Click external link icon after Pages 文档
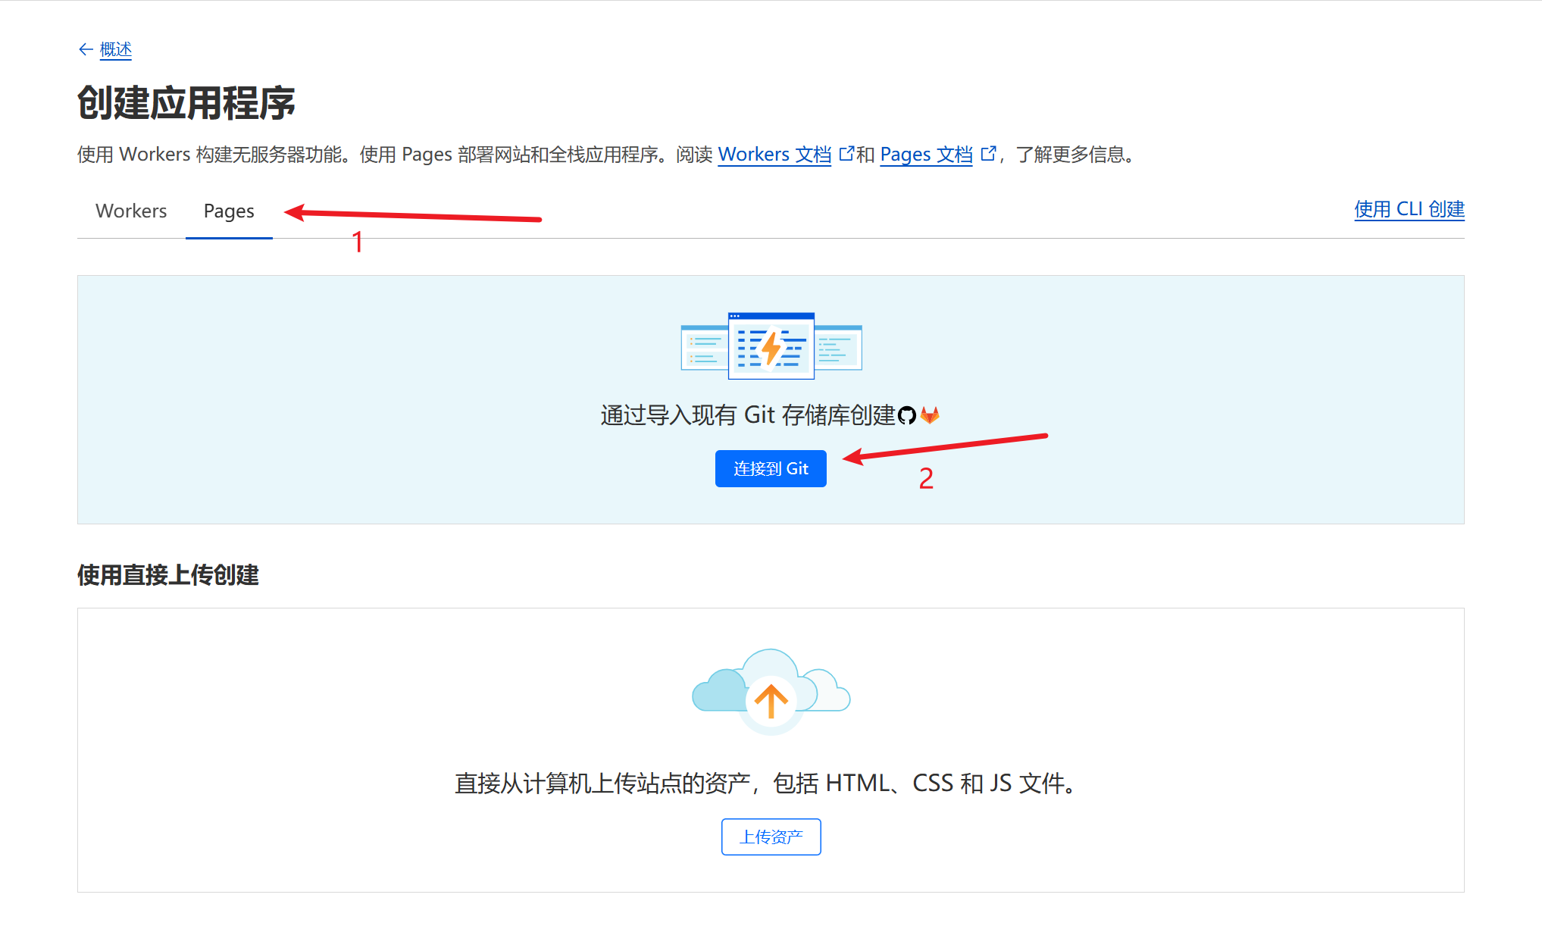This screenshot has height=929, width=1542. tap(987, 154)
